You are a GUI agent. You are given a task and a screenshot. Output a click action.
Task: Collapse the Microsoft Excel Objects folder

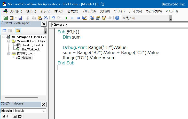tap(9, 41)
